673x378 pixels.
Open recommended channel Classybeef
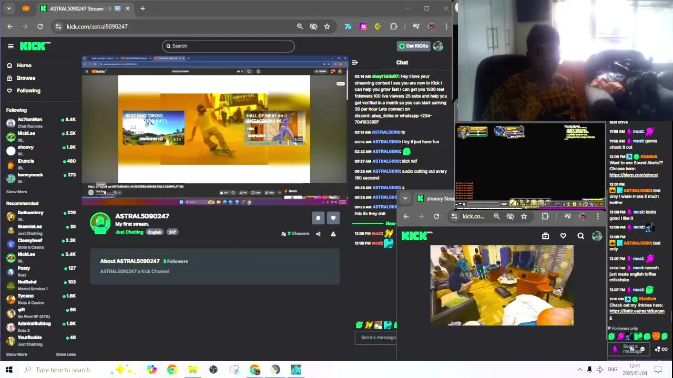pos(41,243)
